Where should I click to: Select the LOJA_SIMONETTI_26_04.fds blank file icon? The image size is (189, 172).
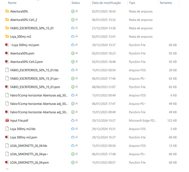(7, 146)
